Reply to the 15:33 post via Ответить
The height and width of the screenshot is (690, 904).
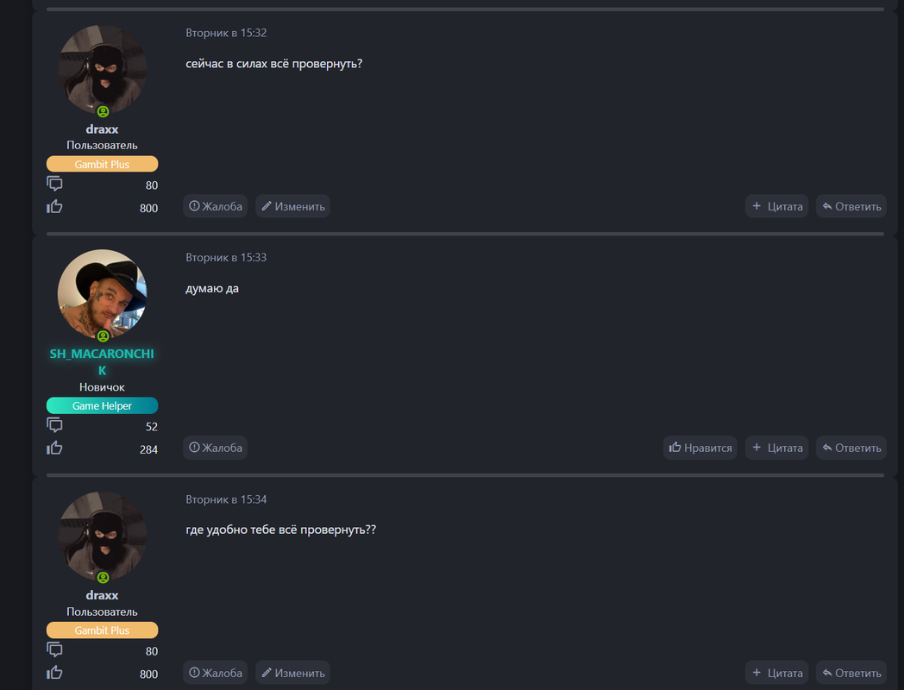click(851, 448)
